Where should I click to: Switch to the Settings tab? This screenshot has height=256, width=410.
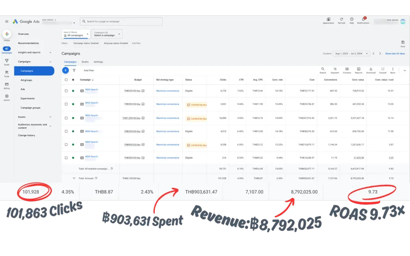click(98, 62)
